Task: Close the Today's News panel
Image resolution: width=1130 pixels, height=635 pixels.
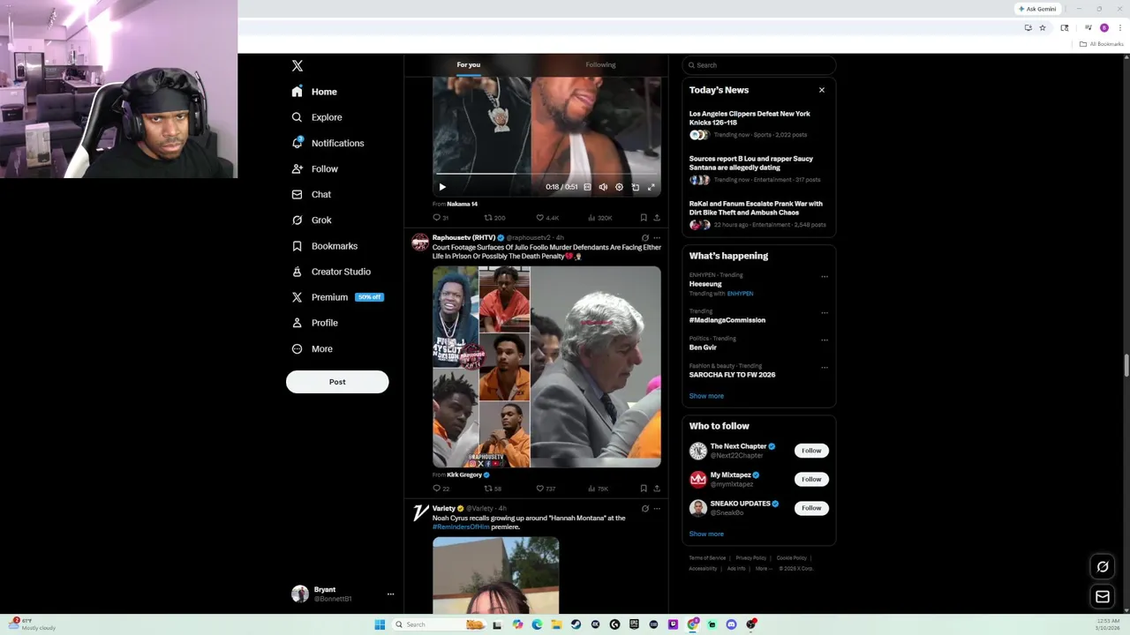Action: click(822, 90)
